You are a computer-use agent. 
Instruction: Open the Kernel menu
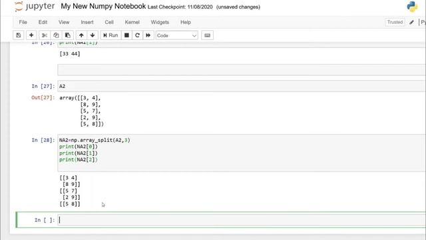[x=132, y=22]
